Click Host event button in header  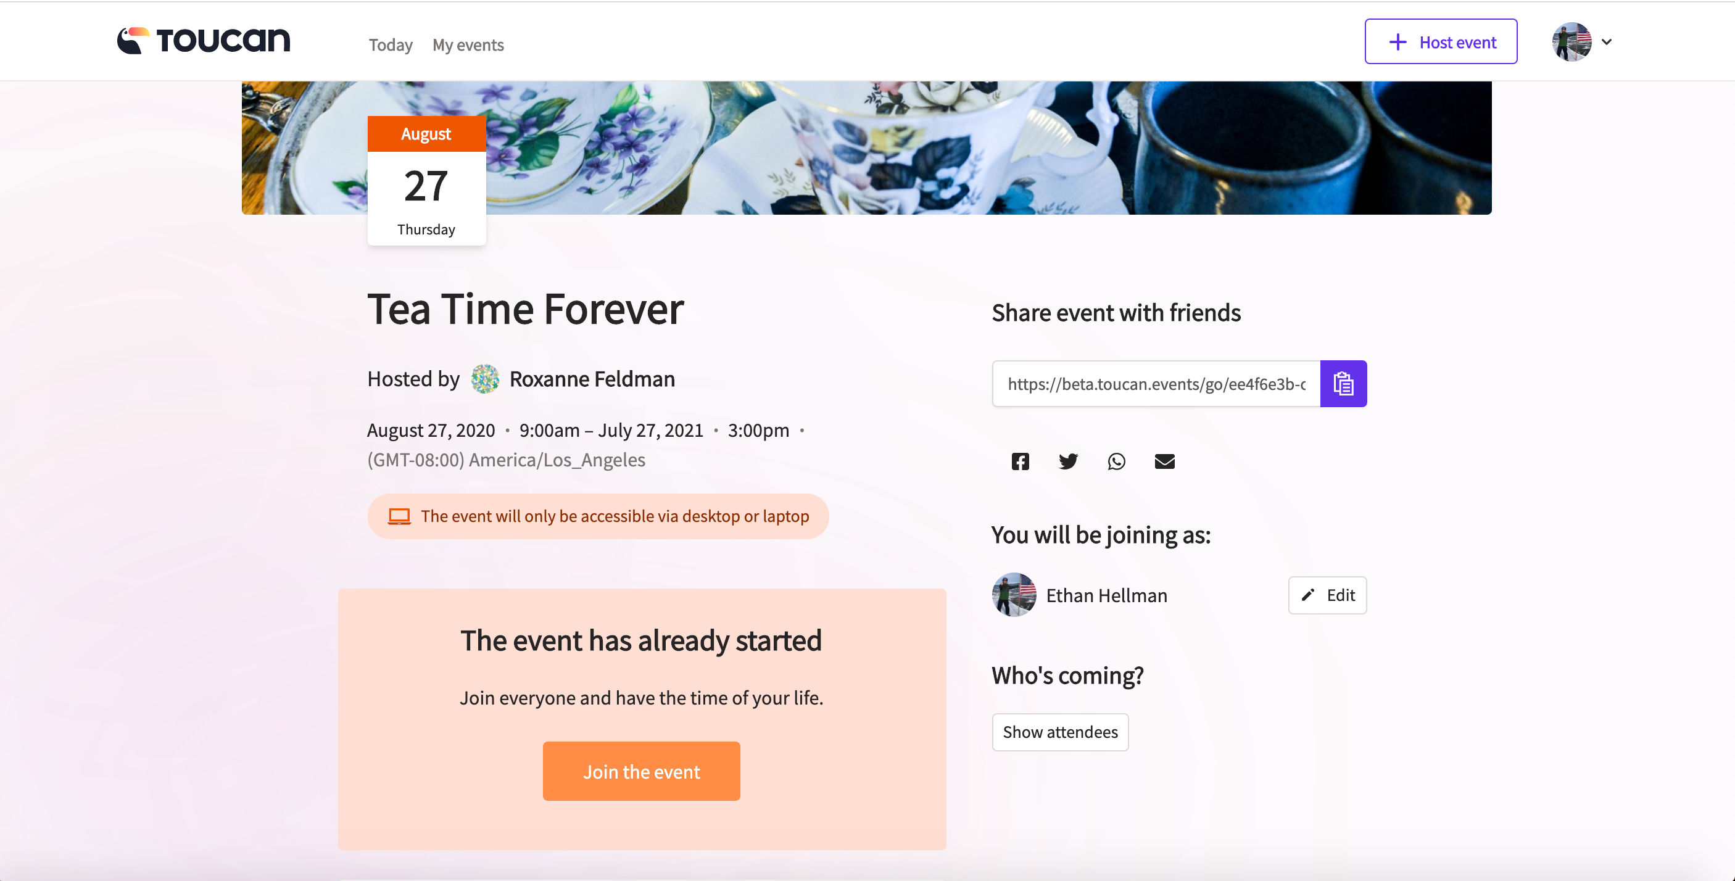tap(1442, 41)
